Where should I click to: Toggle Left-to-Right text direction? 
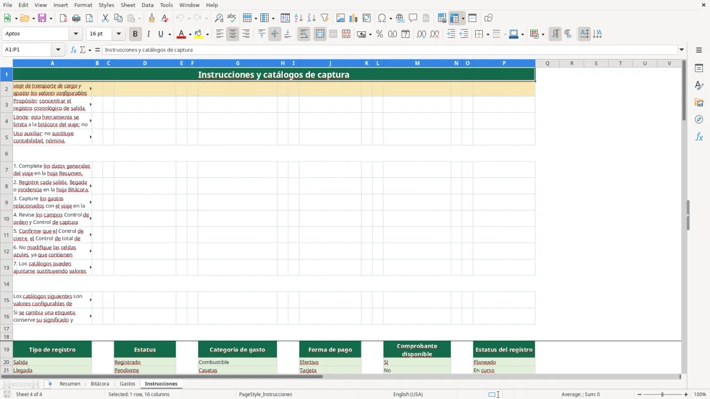[555, 34]
